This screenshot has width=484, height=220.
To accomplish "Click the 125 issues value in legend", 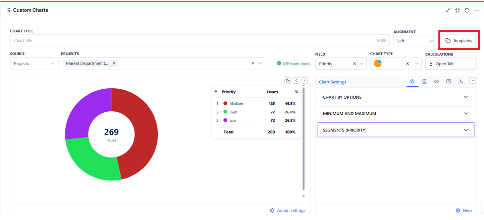I will [x=272, y=104].
